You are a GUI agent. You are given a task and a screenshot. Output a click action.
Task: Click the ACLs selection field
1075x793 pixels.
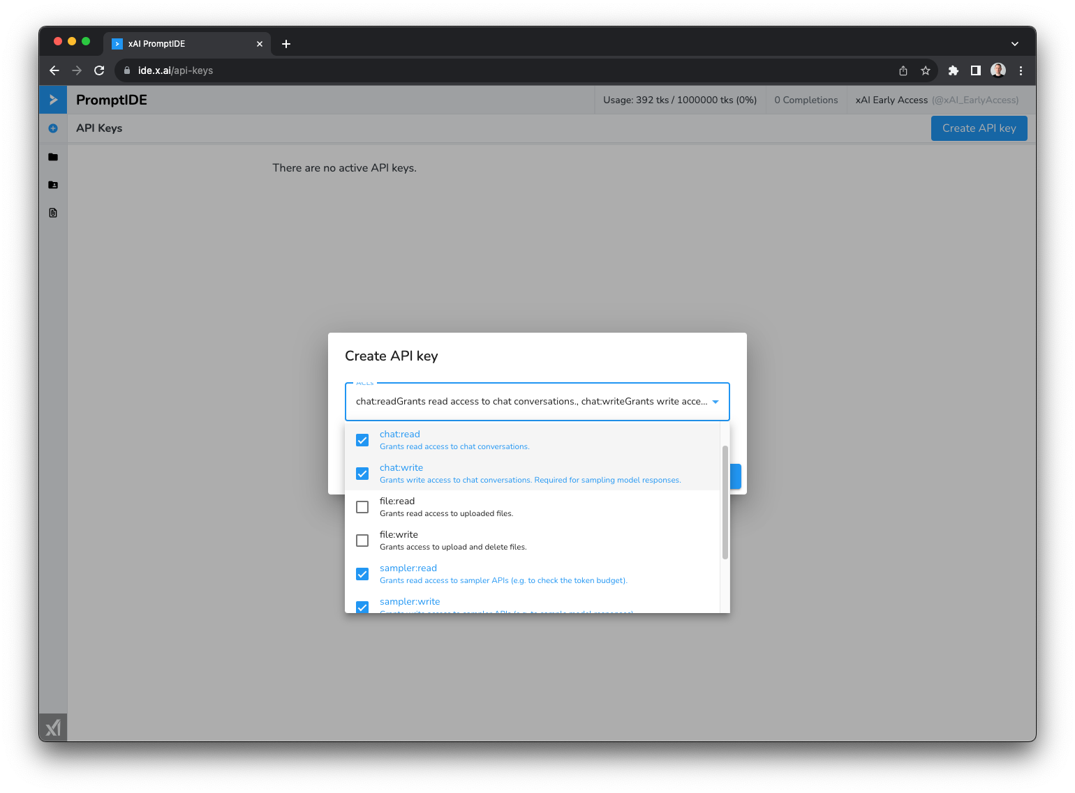[537, 402]
